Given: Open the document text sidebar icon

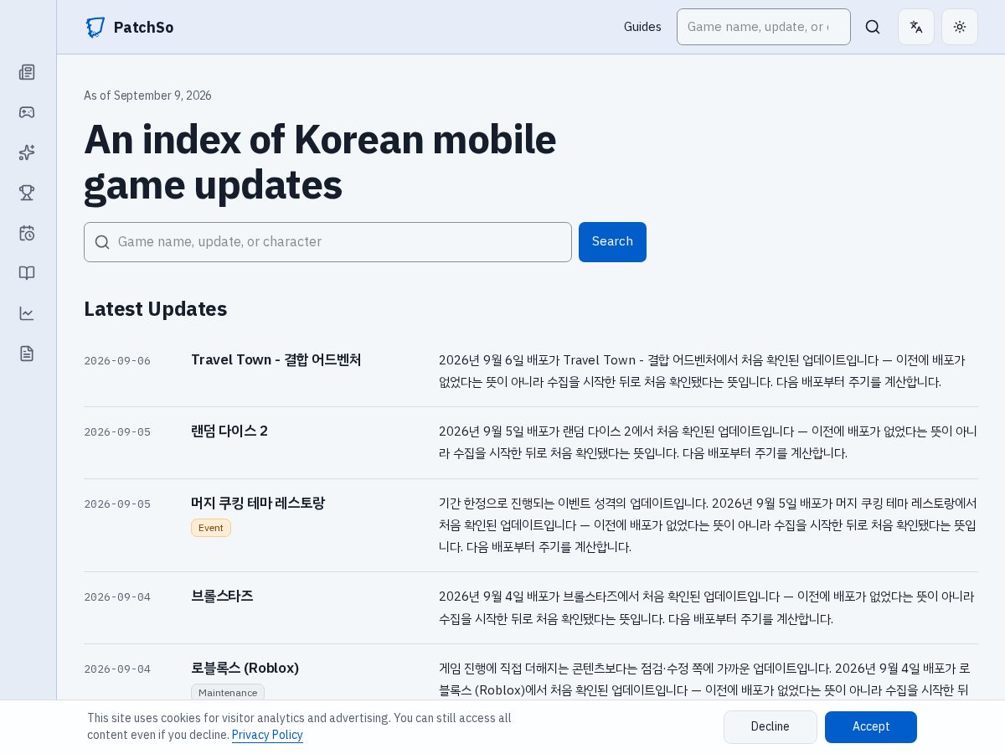Looking at the screenshot, I should tap(27, 354).
